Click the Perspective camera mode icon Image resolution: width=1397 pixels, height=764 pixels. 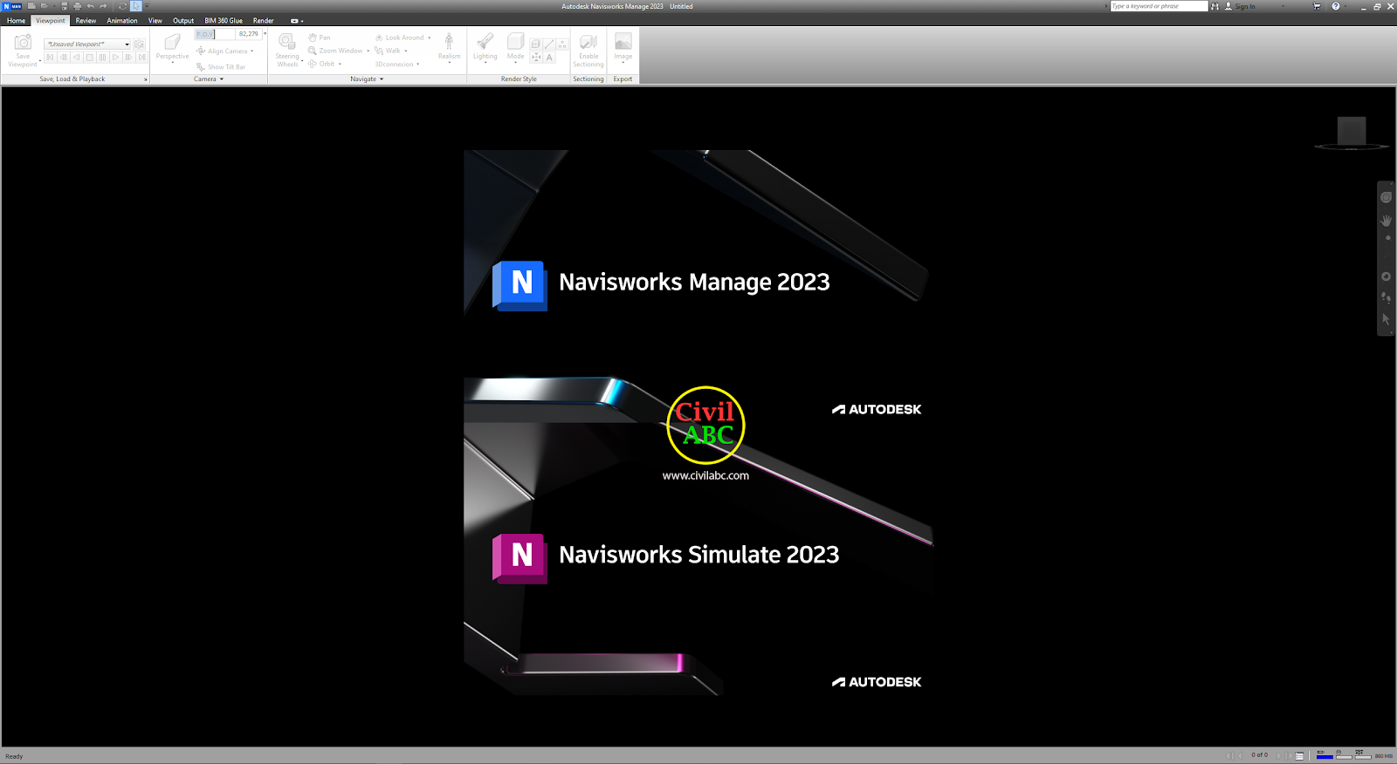(172, 41)
